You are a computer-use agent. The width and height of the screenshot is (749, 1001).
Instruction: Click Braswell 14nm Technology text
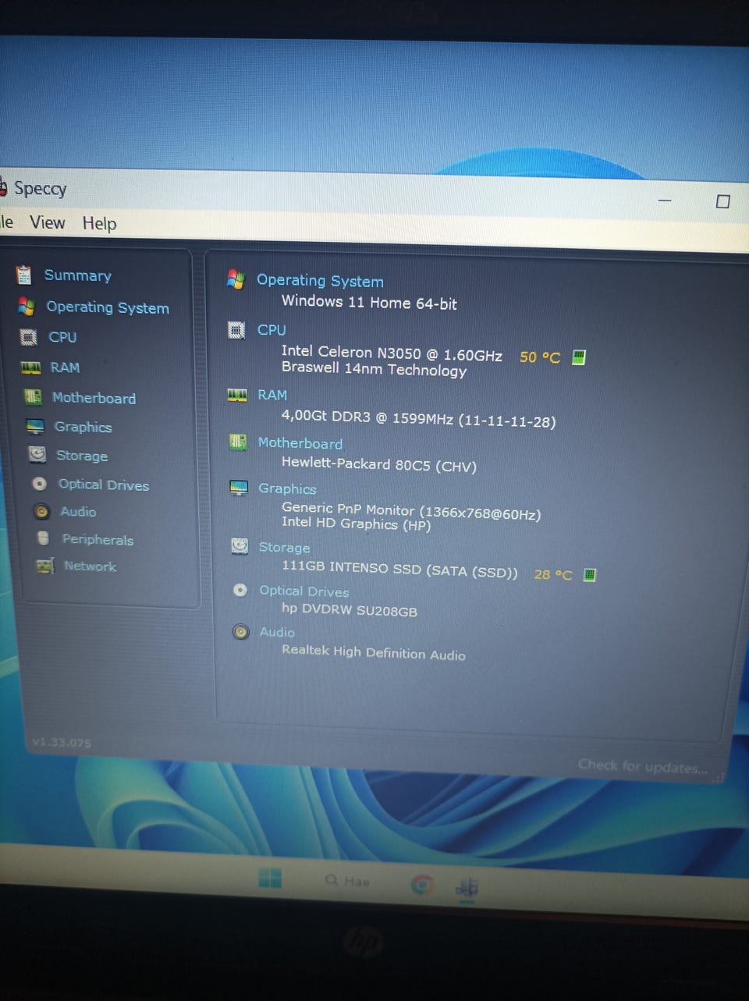click(374, 370)
